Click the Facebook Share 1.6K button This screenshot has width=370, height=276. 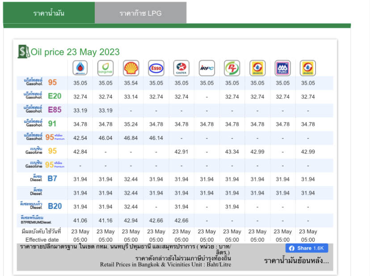pyautogui.click(x=307, y=248)
